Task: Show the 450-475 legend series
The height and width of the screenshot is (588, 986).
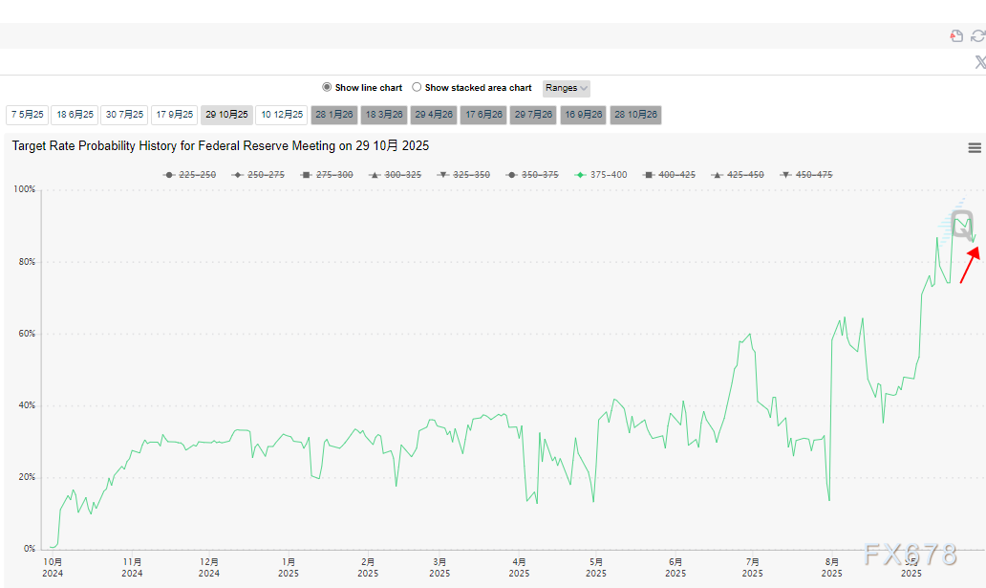Action: point(806,175)
